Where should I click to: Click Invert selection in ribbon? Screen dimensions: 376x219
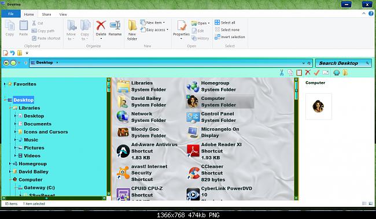tap(230, 37)
